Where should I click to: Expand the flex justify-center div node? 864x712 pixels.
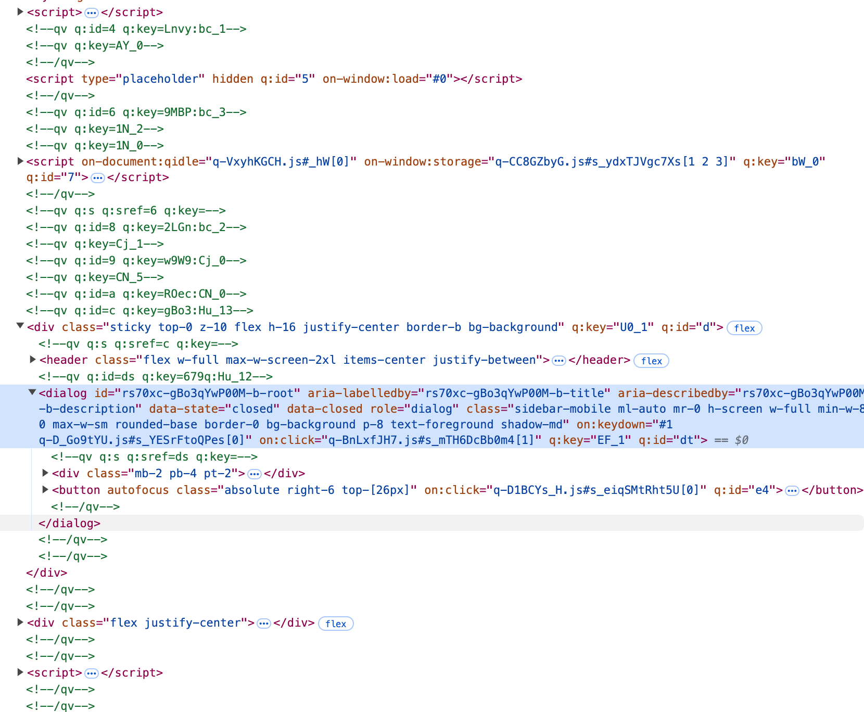pos(20,622)
